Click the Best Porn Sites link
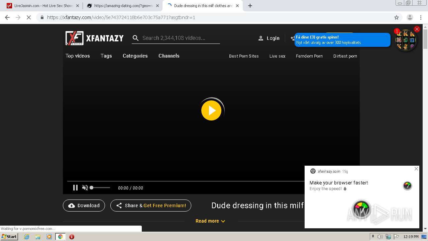 pos(244,56)
